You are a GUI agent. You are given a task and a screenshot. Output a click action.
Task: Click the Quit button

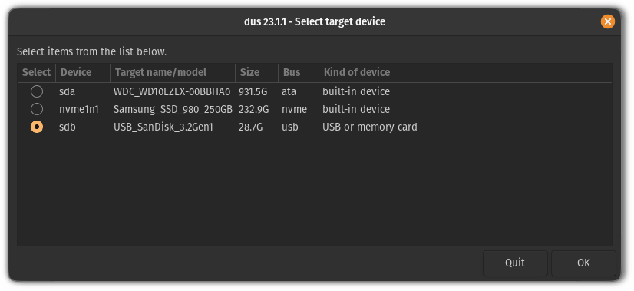tap(515, 263)
